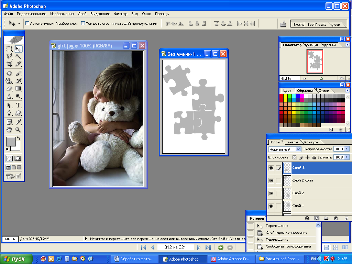Hide layer Слой 3
The width and height of the screenshot is (352, 264).
click(x=271, y=168)
